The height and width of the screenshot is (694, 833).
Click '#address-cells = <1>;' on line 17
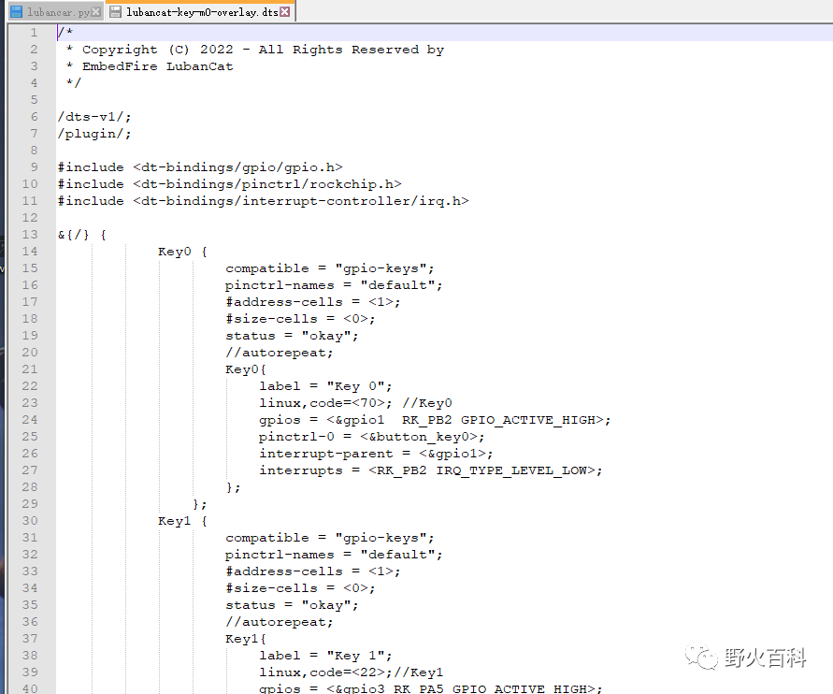(x=313, y=302)
